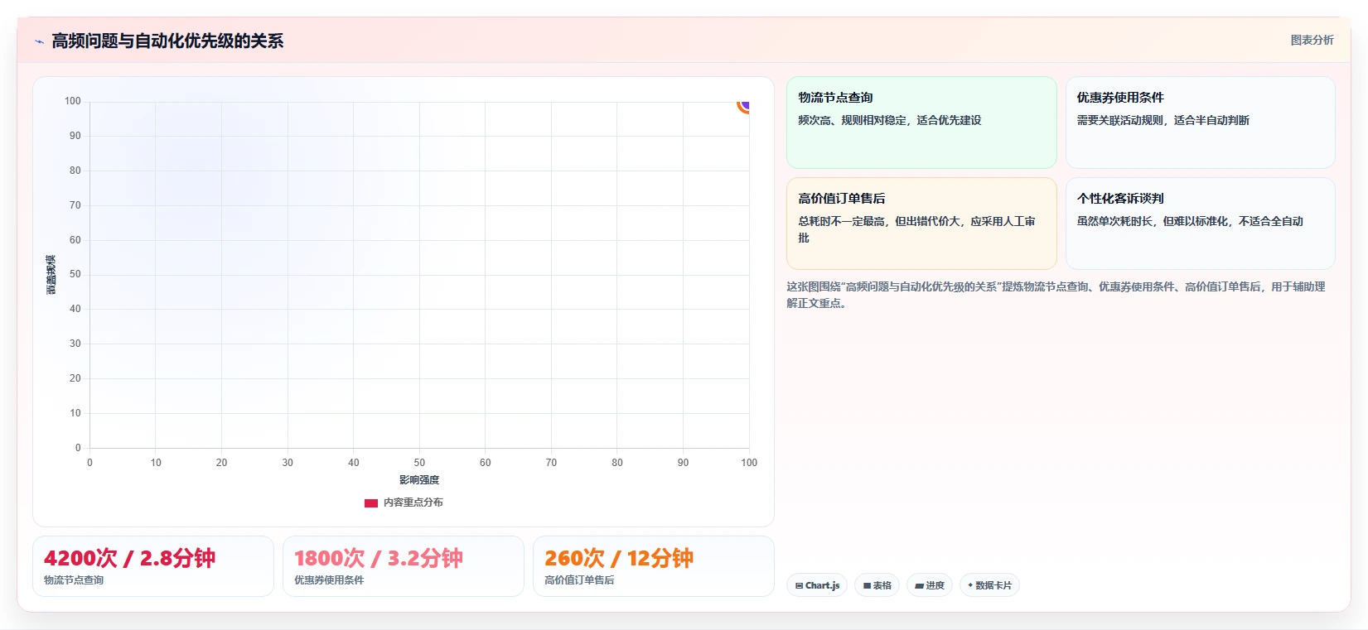
Task: Click the 表格 tag icon
Action: [867, 585]
